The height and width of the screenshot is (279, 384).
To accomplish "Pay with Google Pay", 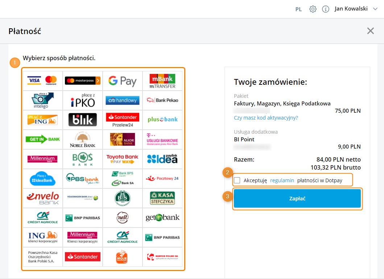I will point(123,81).
